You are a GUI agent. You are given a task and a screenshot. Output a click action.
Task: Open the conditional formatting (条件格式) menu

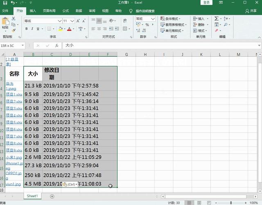point(173,19)
